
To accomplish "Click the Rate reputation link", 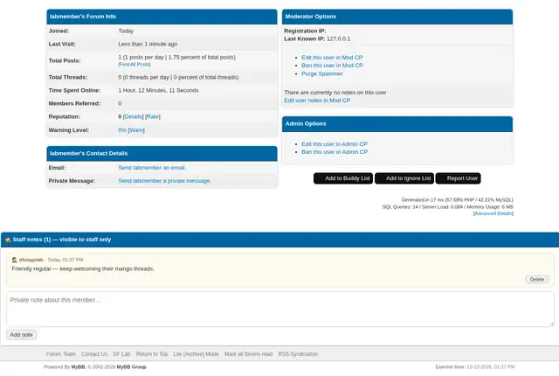I will pyautogui.click(x=153, y=116).
